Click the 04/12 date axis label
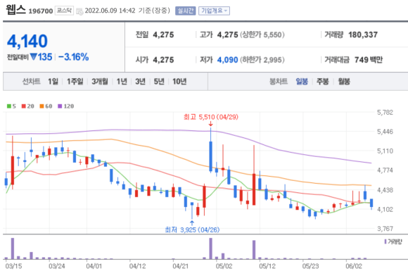 137,266
